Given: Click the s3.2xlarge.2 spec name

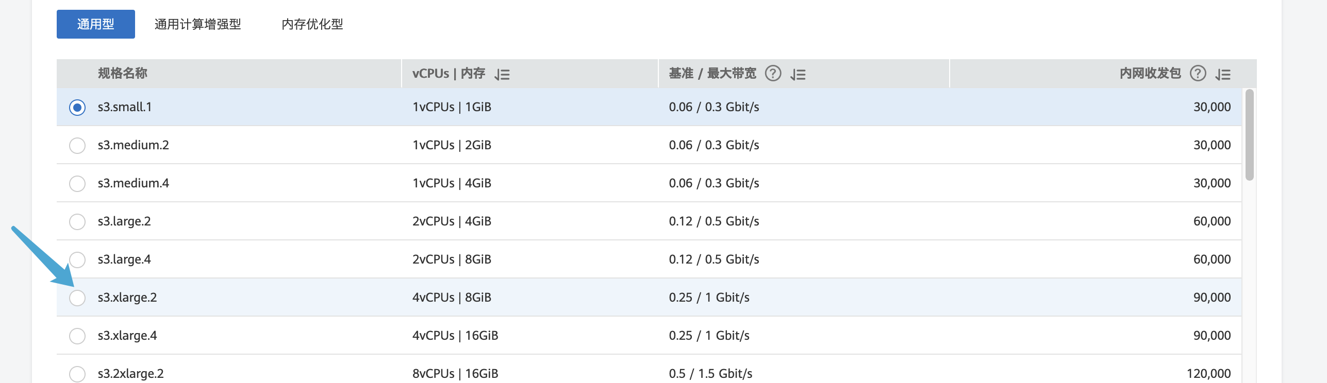Looking at the screenshot, I should (x=131, y=374).
